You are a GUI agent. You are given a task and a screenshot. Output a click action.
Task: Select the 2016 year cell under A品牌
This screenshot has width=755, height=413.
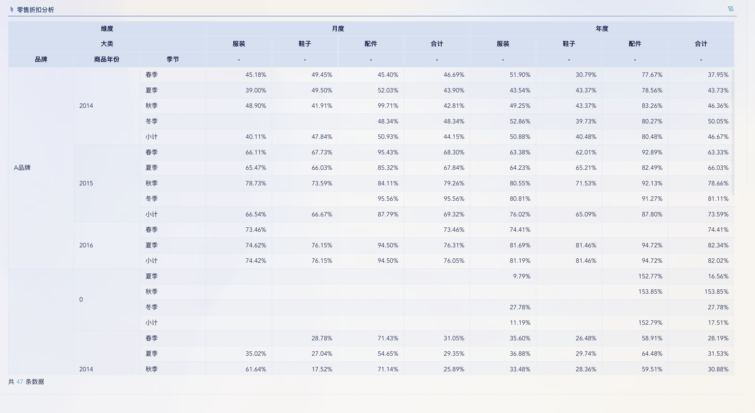(x=86, y=245)
